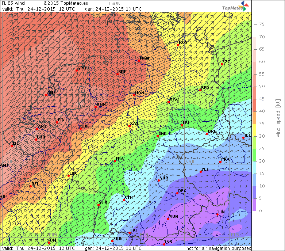The height and width of the screenshot is (251, 285).
Task: Pick the red 45–50 kt legend color
Action: click(256, 92)
